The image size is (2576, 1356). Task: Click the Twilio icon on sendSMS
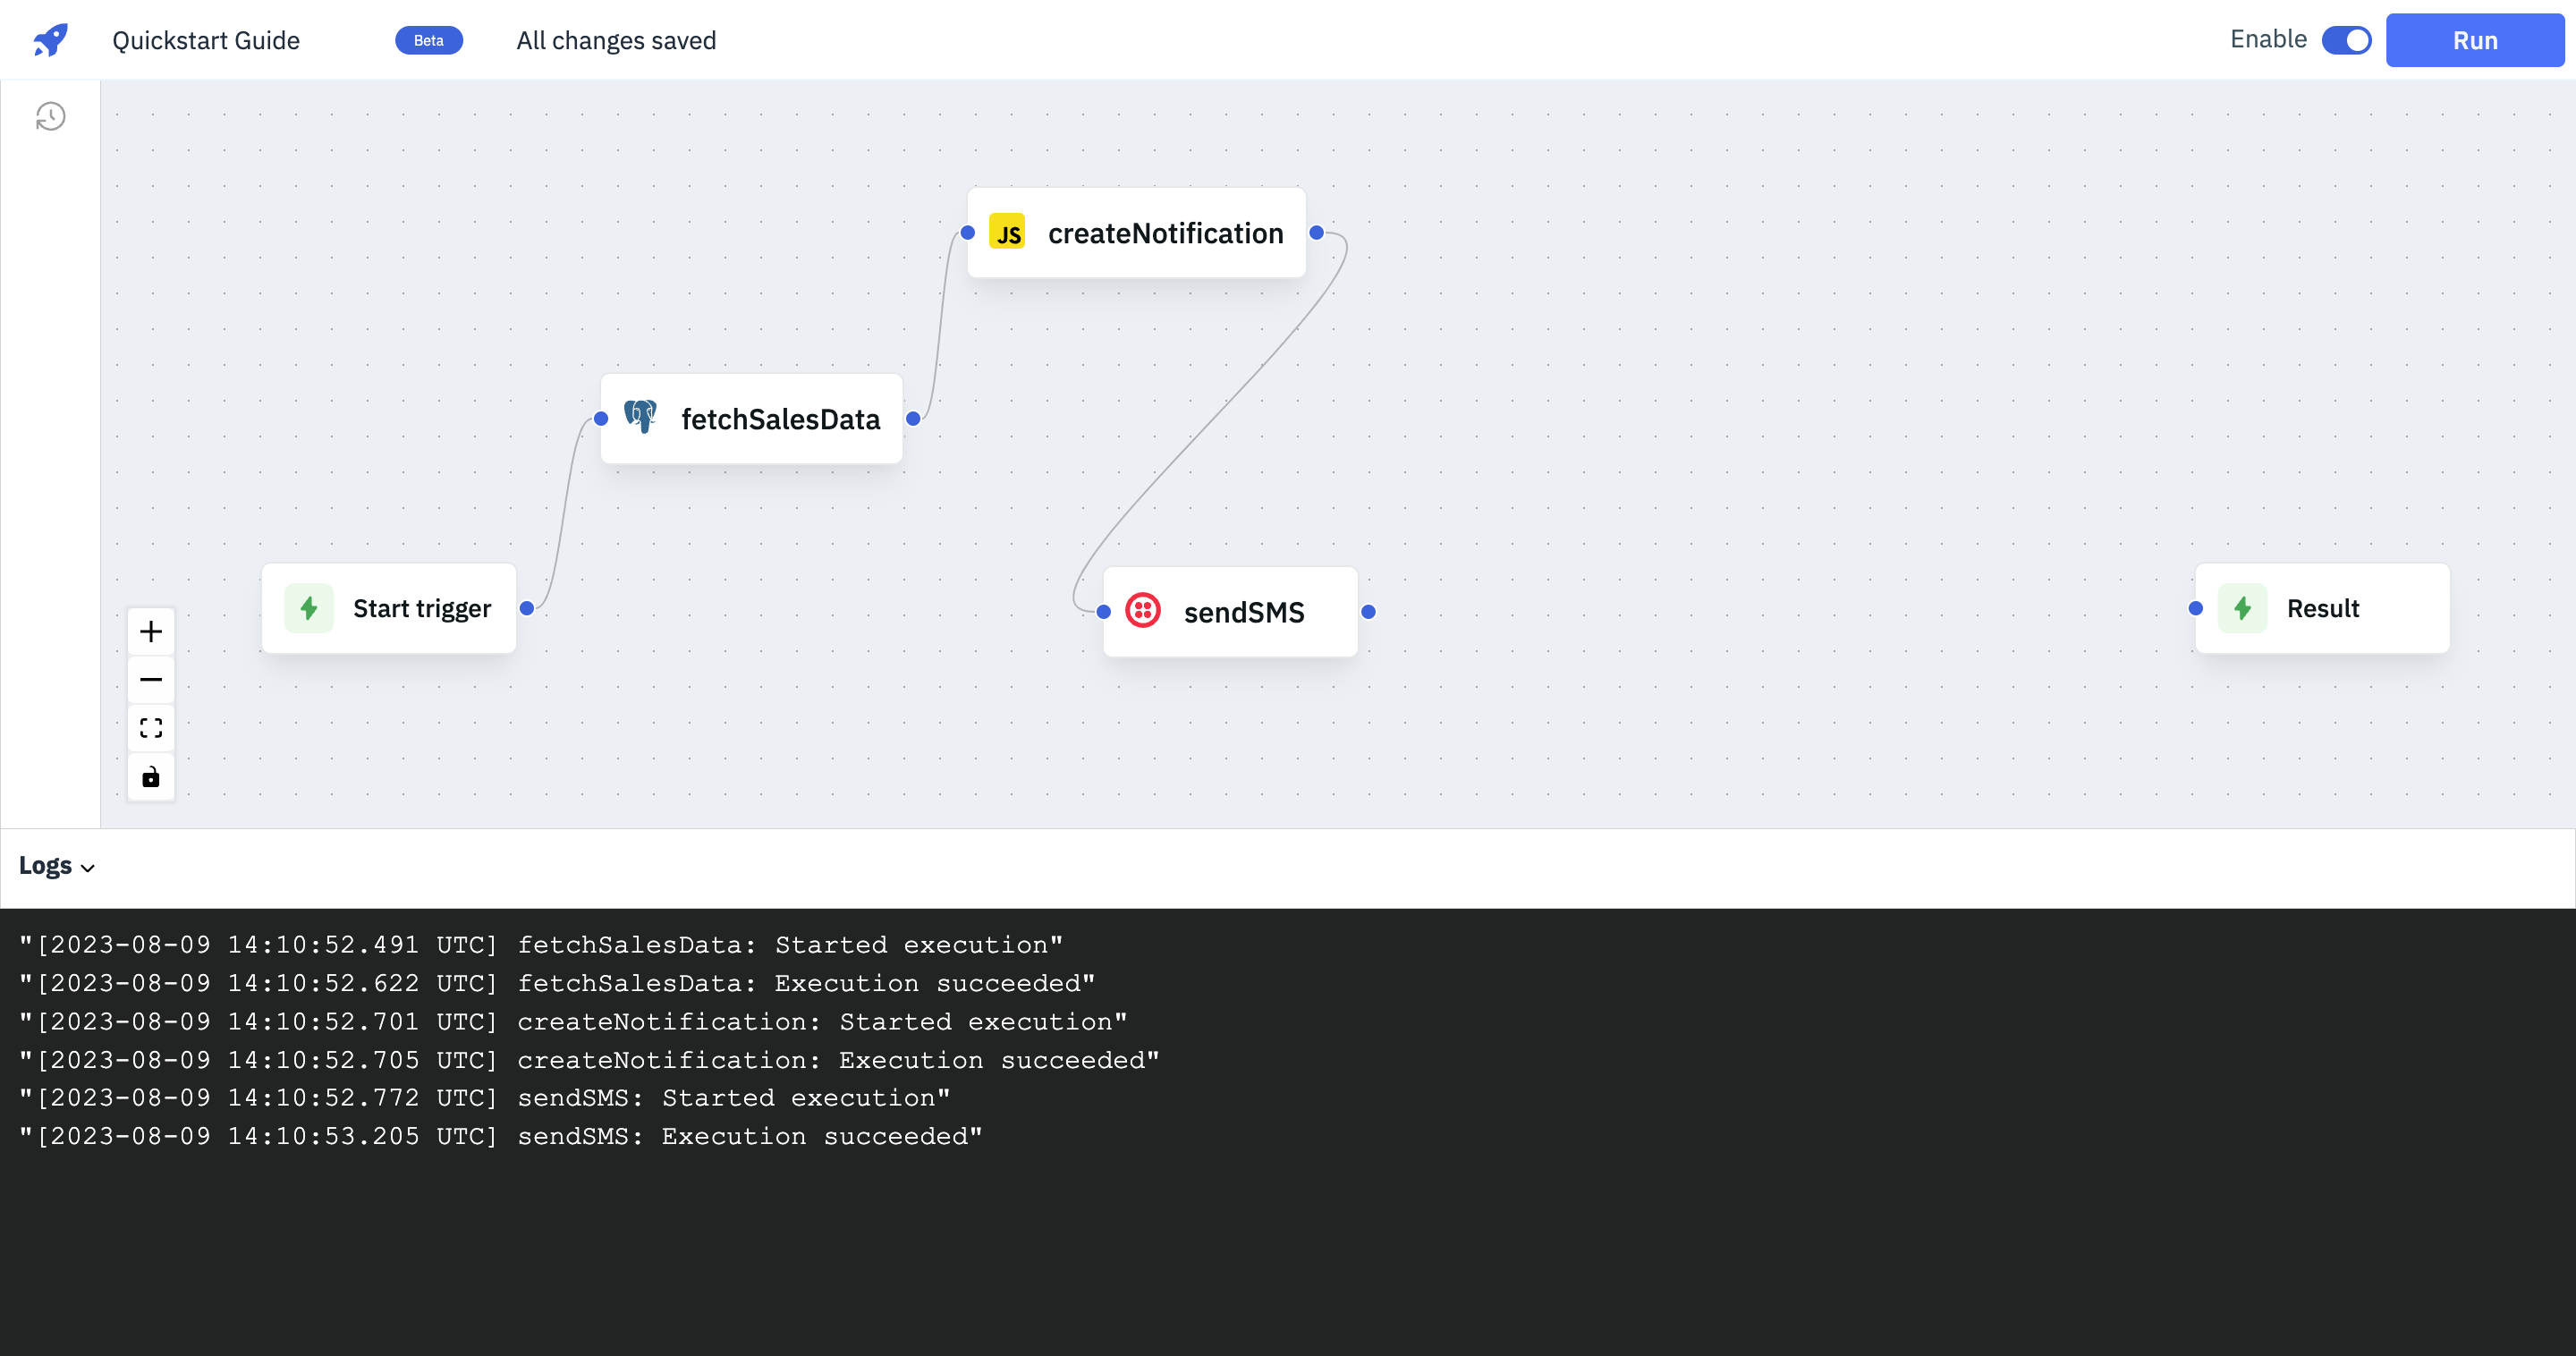[x=1143, y=610]
